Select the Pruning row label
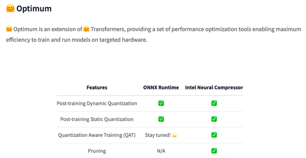The height and width of the screenshot is (158, 306). tap(97, 151)
